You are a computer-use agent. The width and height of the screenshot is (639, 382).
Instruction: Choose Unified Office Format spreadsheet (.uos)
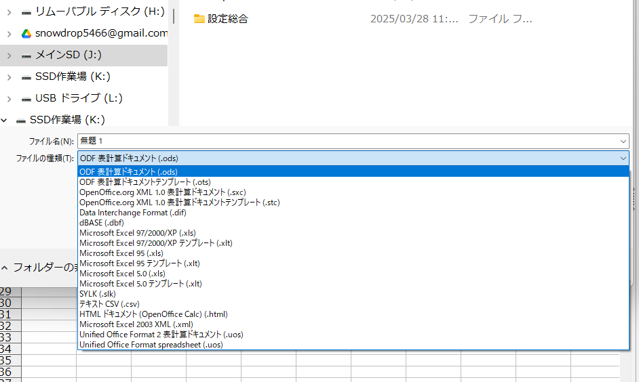353,345
